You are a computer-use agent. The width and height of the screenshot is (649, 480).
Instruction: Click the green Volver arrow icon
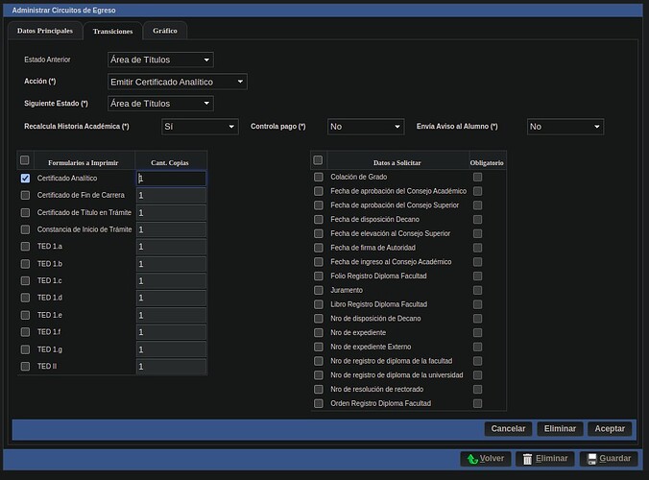[472, 459]
